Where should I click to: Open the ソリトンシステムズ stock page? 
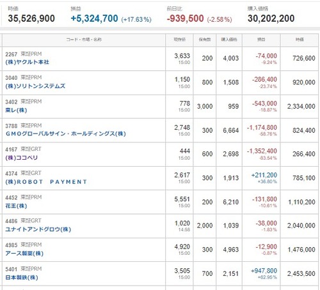(x=35, y=86)
